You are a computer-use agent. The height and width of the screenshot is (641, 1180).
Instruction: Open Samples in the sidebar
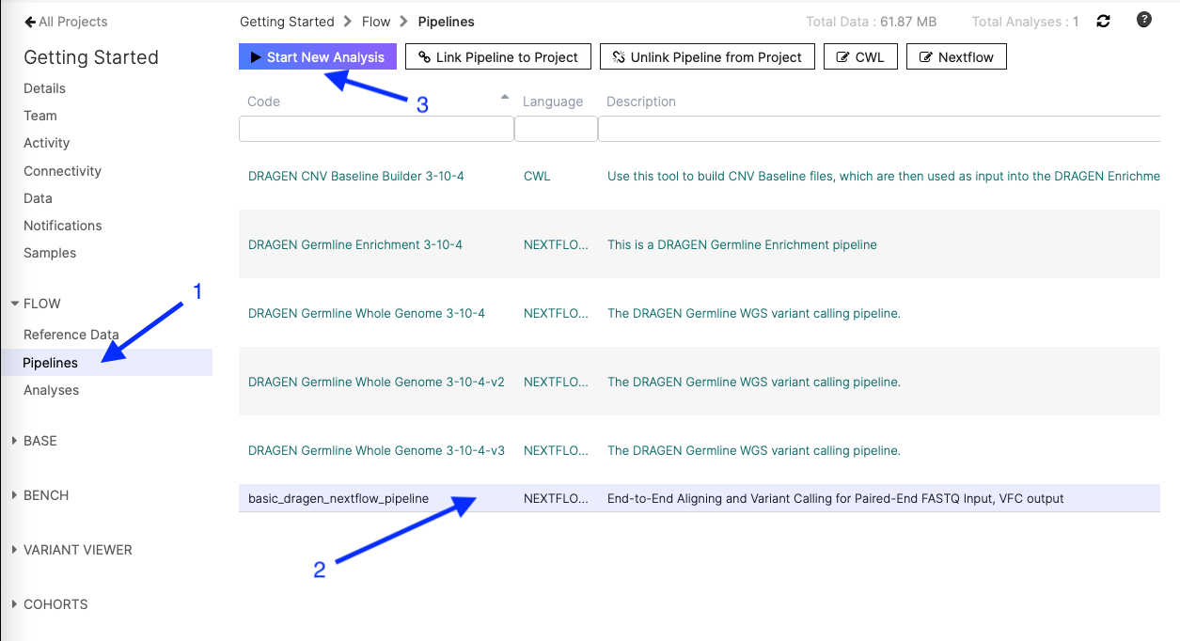[50, 253]
